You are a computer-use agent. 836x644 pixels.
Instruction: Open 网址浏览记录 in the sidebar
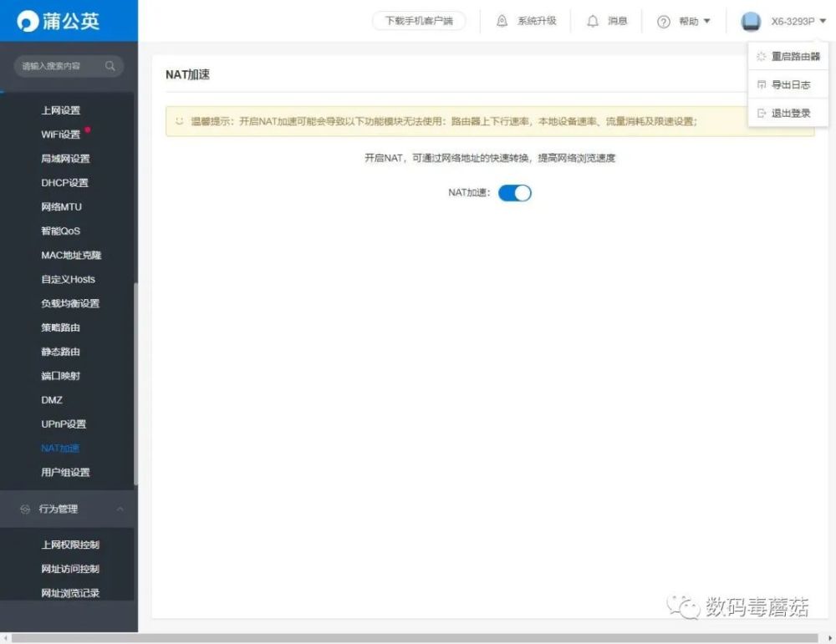[x=70, y=593]
